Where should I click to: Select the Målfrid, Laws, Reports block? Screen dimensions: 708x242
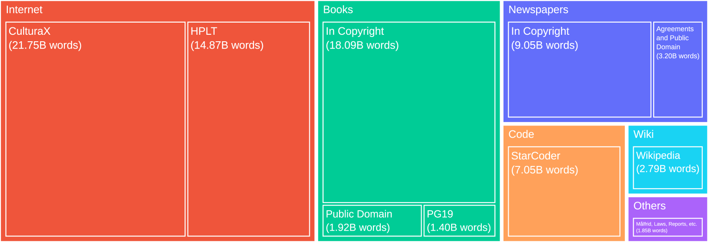[668, 227]
